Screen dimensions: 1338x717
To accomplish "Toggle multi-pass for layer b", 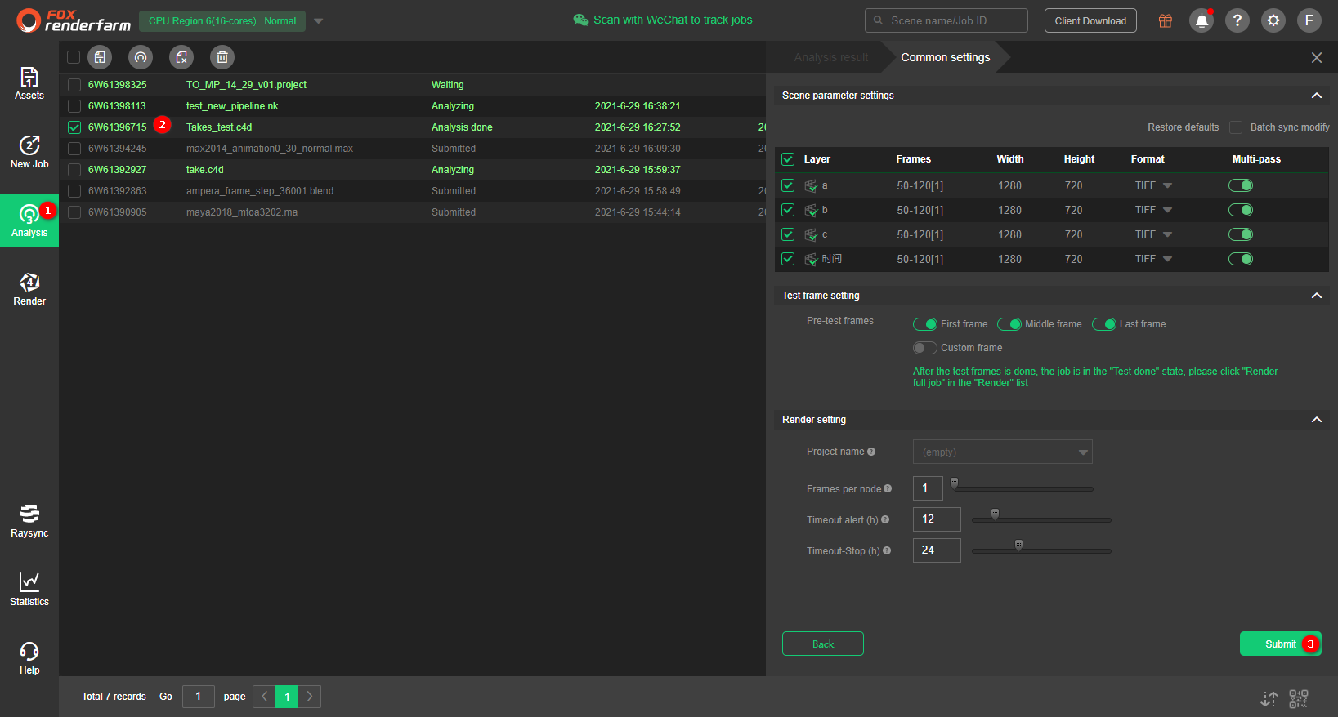I will (x=1241, y=210).
